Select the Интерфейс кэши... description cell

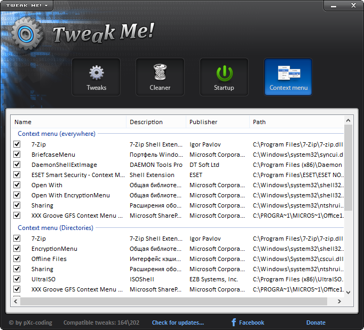(155, 259)
